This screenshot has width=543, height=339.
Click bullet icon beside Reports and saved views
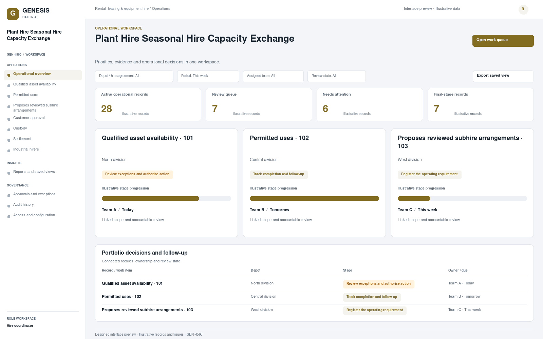click(x=9, y=173)
